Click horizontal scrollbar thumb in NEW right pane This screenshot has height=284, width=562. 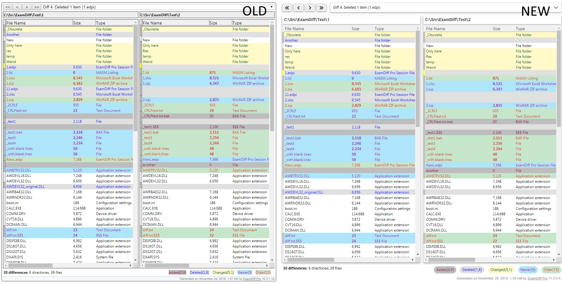pos(452,260)
